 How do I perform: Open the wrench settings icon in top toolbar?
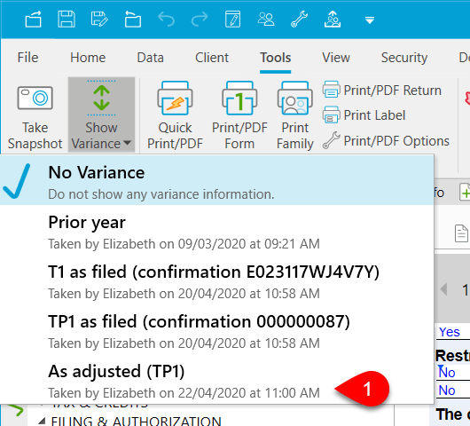click(x=299, y=20)
